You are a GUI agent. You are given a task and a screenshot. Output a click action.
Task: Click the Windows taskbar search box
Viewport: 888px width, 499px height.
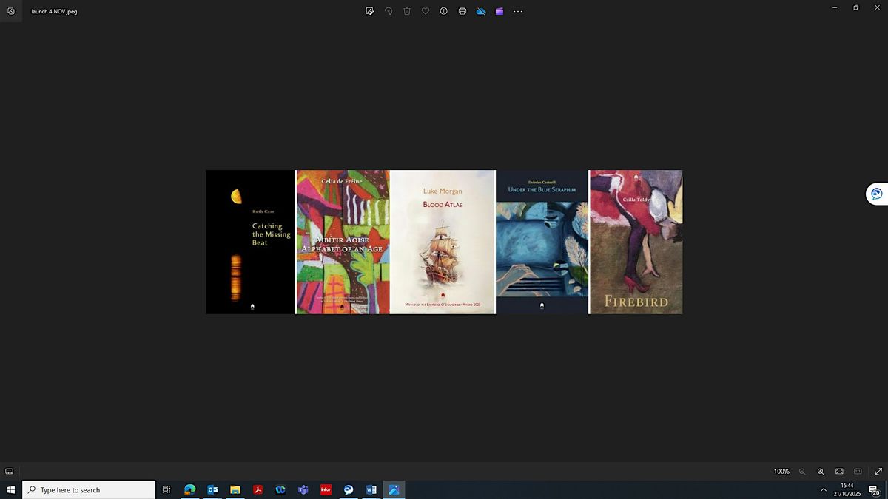89,489
